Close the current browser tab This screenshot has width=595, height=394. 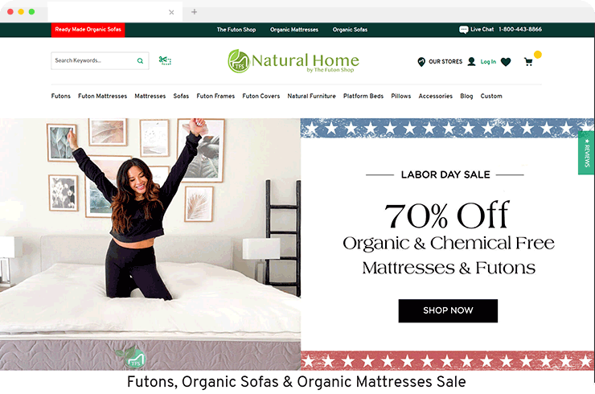pos(171,12)
